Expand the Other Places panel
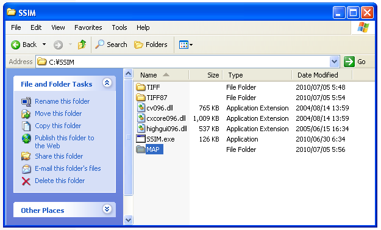This screenshot has width=381, height=230. click(107, 209)
